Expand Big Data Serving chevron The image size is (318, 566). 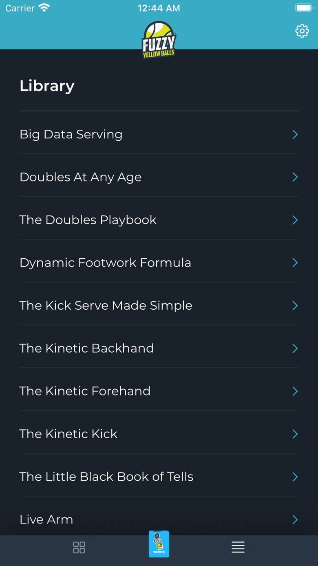(x=295, y=134)
